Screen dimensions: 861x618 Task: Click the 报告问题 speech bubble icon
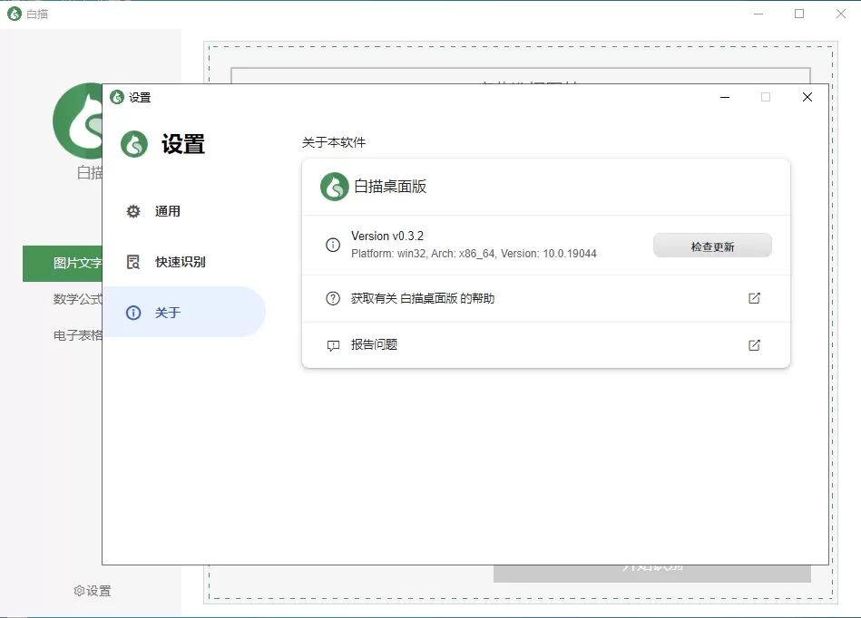(x=332, y=344)
